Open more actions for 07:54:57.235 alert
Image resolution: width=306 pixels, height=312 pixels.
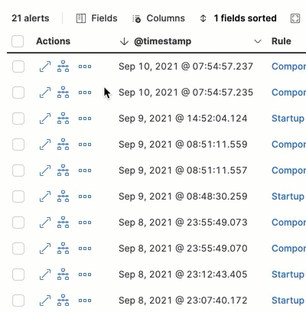[x=85, y=93]
